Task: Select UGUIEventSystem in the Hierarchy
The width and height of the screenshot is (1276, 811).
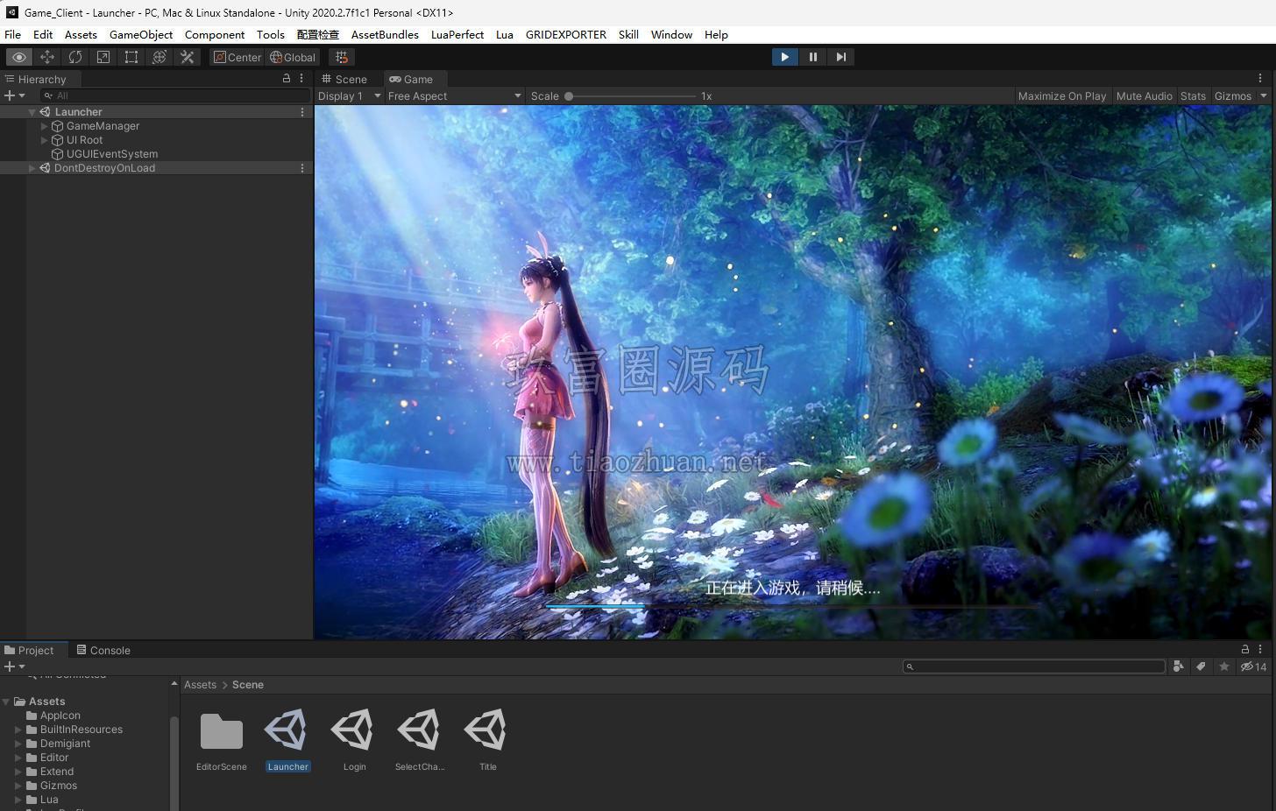Action: (x=112, y=154)
